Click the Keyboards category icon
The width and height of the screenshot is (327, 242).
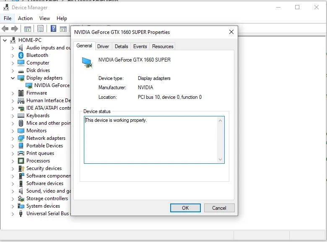tap(21, 116)
